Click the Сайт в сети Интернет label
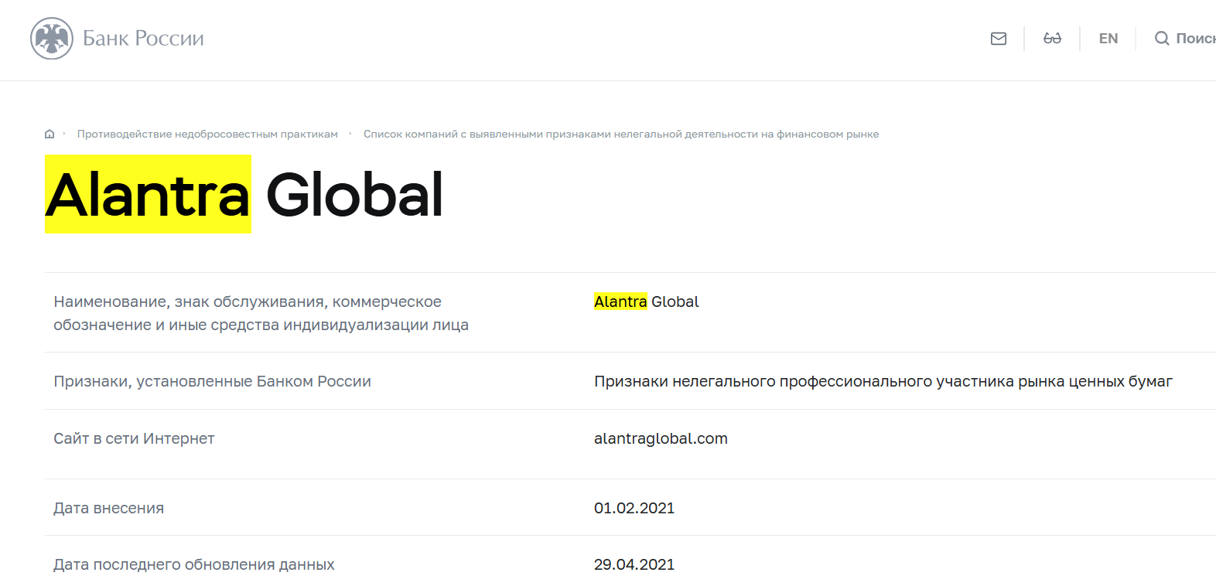This screenshot has width=1216, height=586. [x=134, y=438]
